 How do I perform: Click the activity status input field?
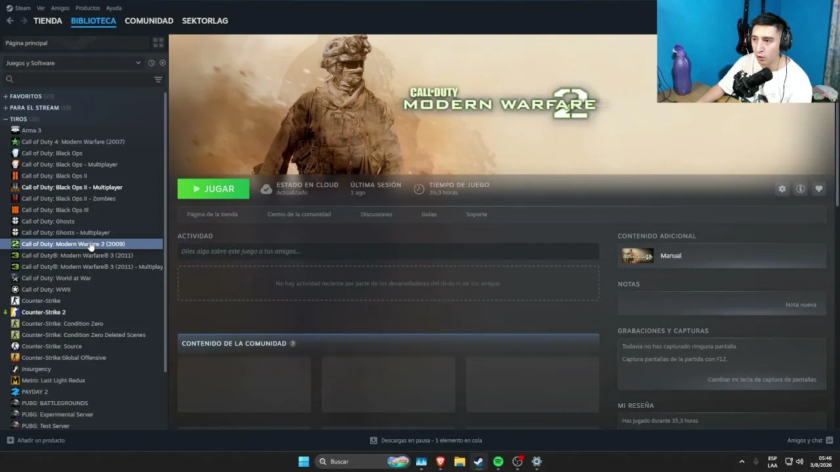(388, 251)
